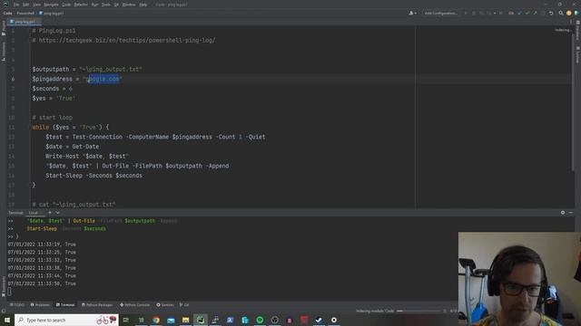The height and width of the screenshot is (326, 581).
Task: Open the Help menu
Action: tap(143, 5)
